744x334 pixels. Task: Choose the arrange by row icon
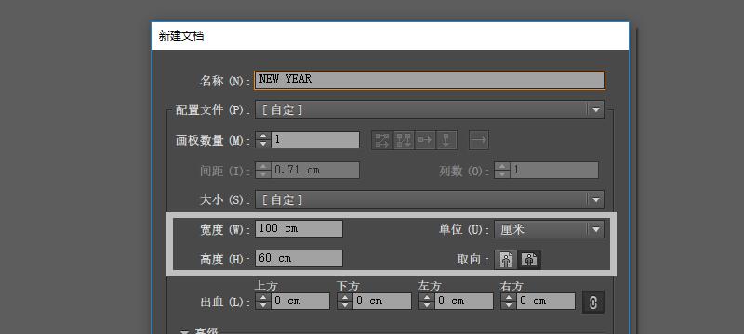[425, 140]
